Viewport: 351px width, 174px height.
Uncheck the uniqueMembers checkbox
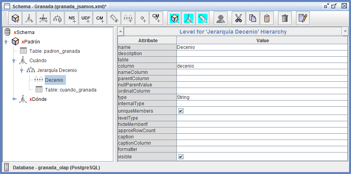tap(181, 111)
